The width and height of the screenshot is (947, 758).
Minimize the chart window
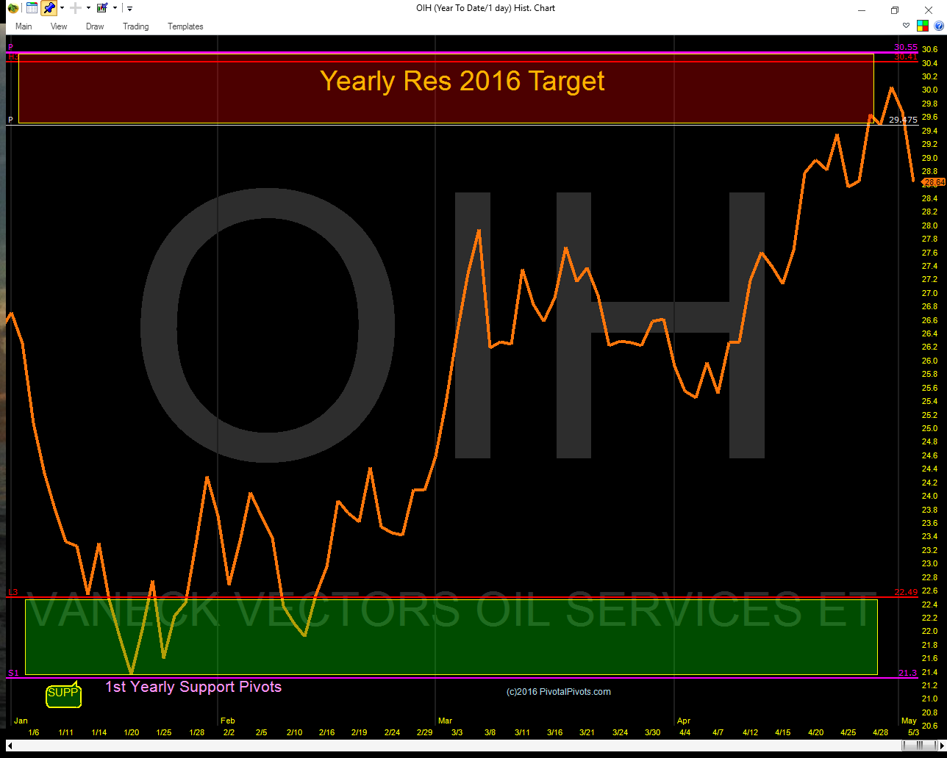pos(862,9)
